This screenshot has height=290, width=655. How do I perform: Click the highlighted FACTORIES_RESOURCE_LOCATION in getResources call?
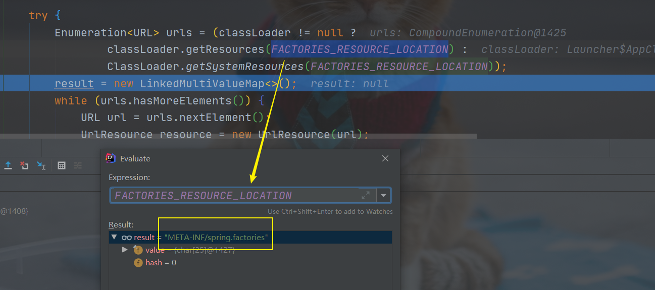(360, 49)
